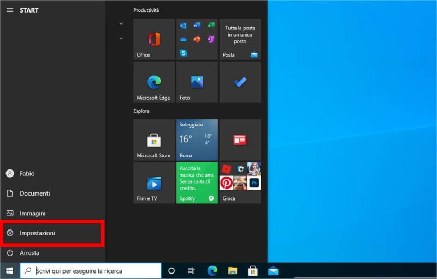Open Roblox in the Gioca tile
The height and width of the screenshot is (279, 437).
(227, 169)
